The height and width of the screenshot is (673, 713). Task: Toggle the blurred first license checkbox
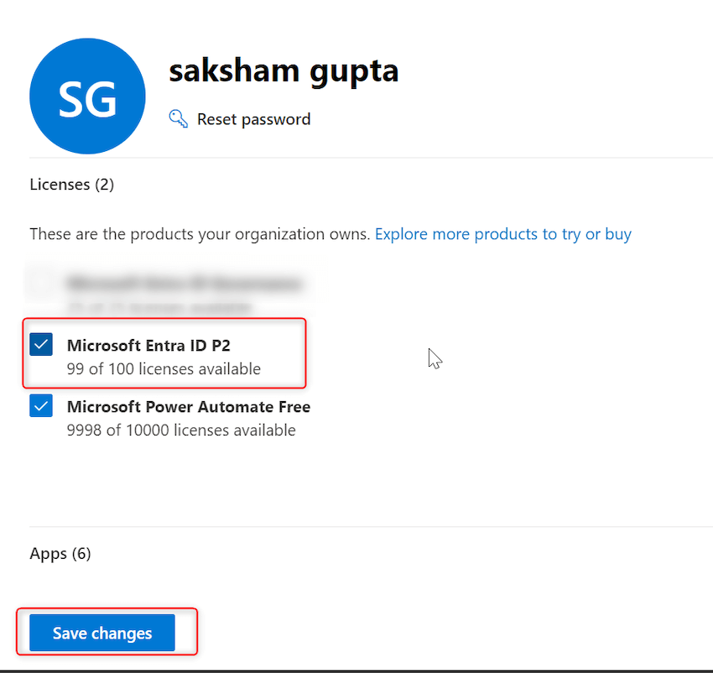click(41, 284)
